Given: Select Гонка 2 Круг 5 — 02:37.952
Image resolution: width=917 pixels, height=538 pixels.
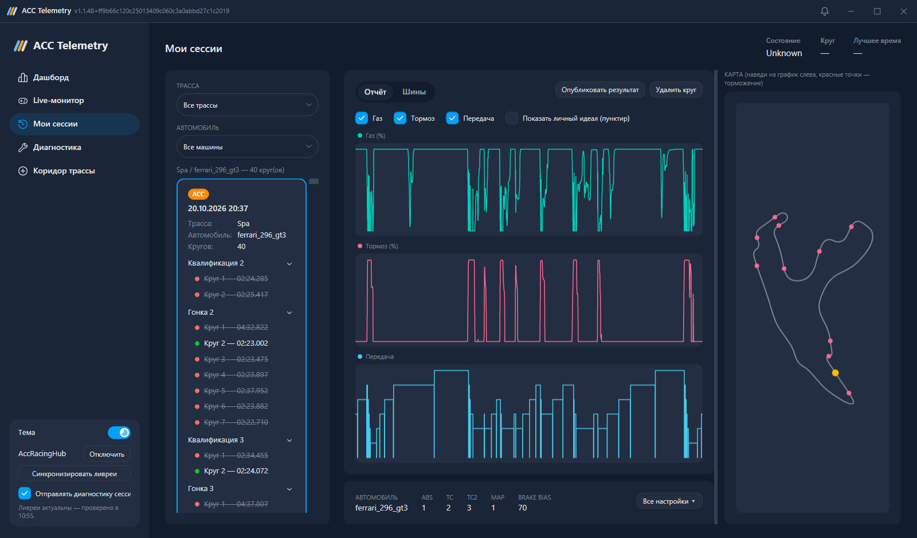Looking at the screenshot, I should [x=236, y=391].
